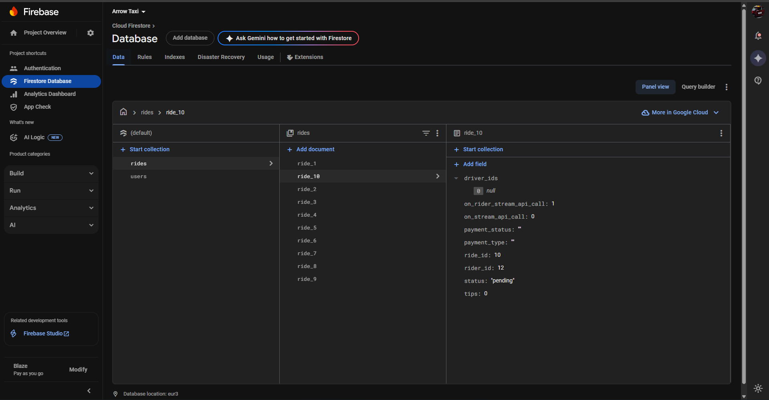Open the Gemini assistant star icon

[x=758, y=58]
